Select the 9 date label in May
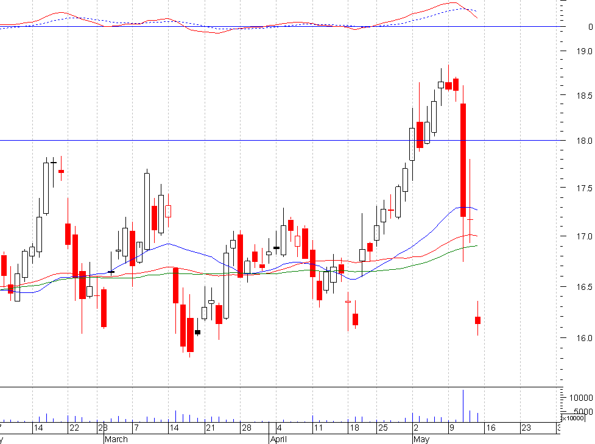Image resolution: width=595 pixels, height=444 pixels. pyautogui.click(x=451, y=428)
